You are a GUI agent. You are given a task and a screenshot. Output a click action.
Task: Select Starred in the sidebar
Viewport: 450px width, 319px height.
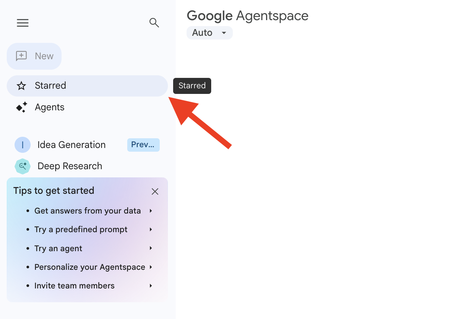point(50,86)
